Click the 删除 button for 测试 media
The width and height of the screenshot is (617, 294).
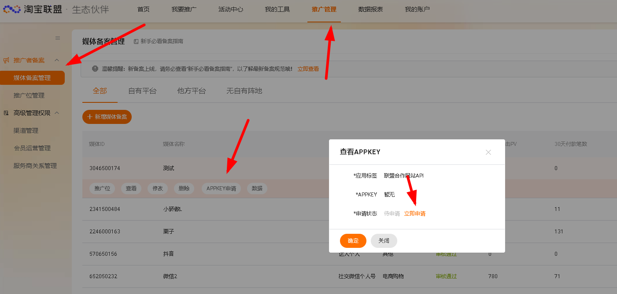[184, 189]
